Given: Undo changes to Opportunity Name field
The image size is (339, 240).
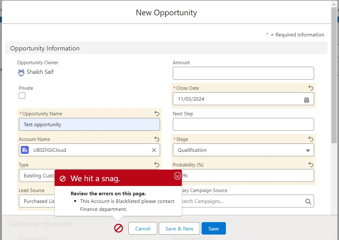Looking at the screenshot, I should tap(157, 113).
